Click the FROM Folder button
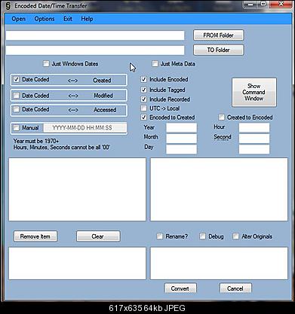 [218, 35]
